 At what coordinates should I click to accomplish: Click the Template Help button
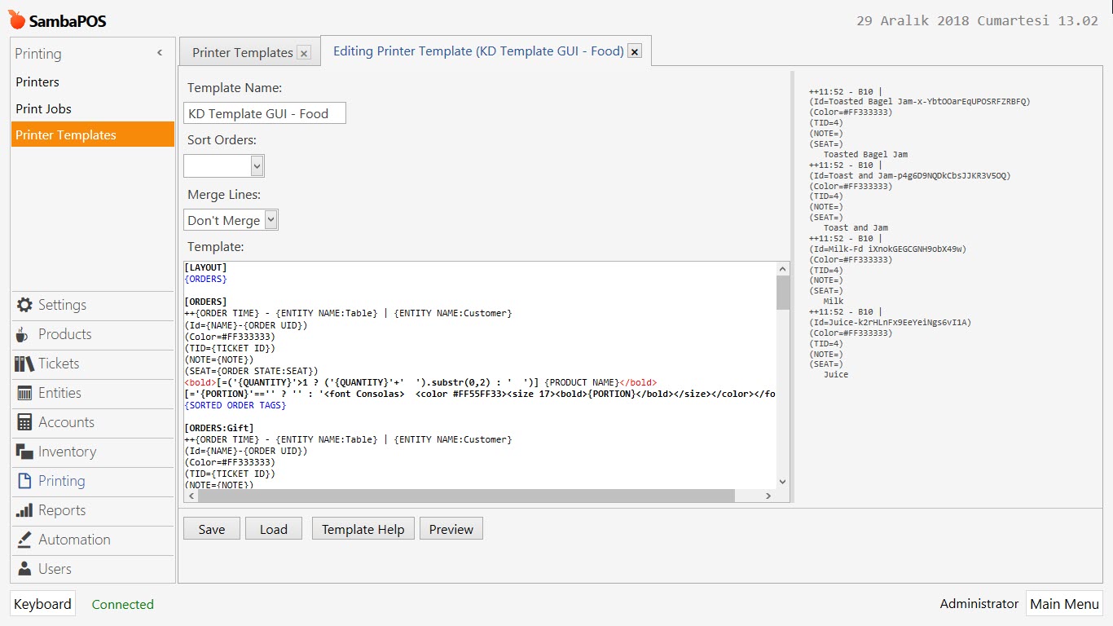[363, 529]
